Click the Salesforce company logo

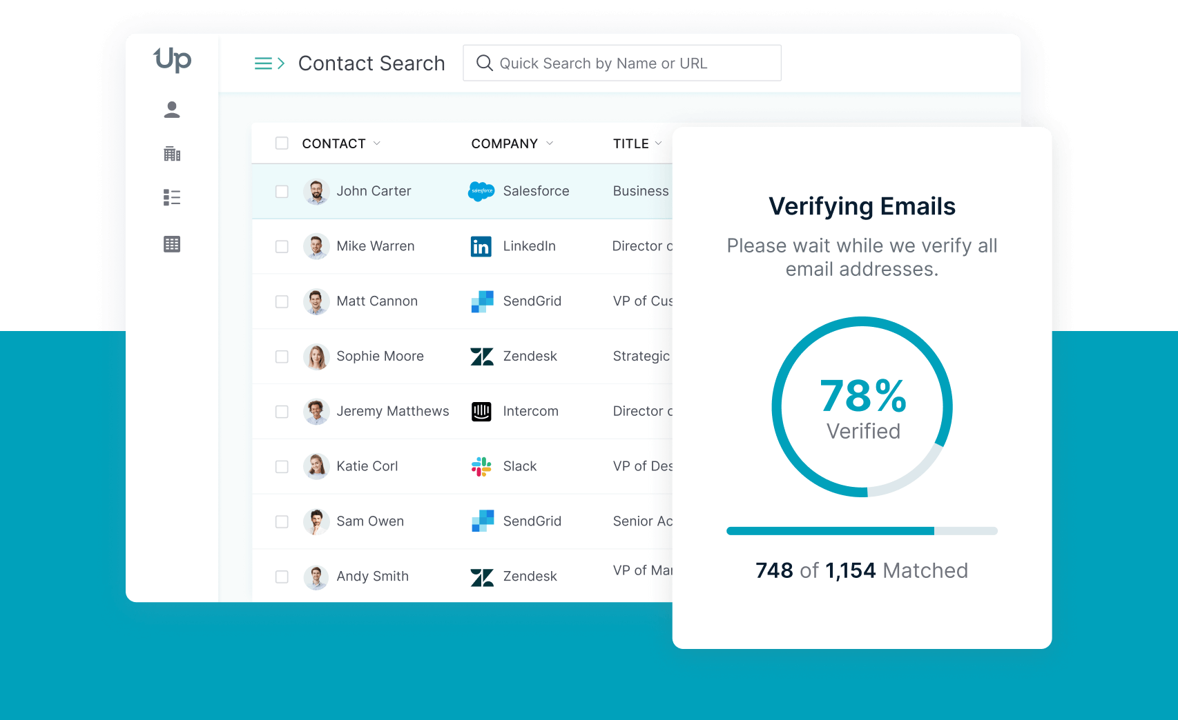[x=481, y=191]
